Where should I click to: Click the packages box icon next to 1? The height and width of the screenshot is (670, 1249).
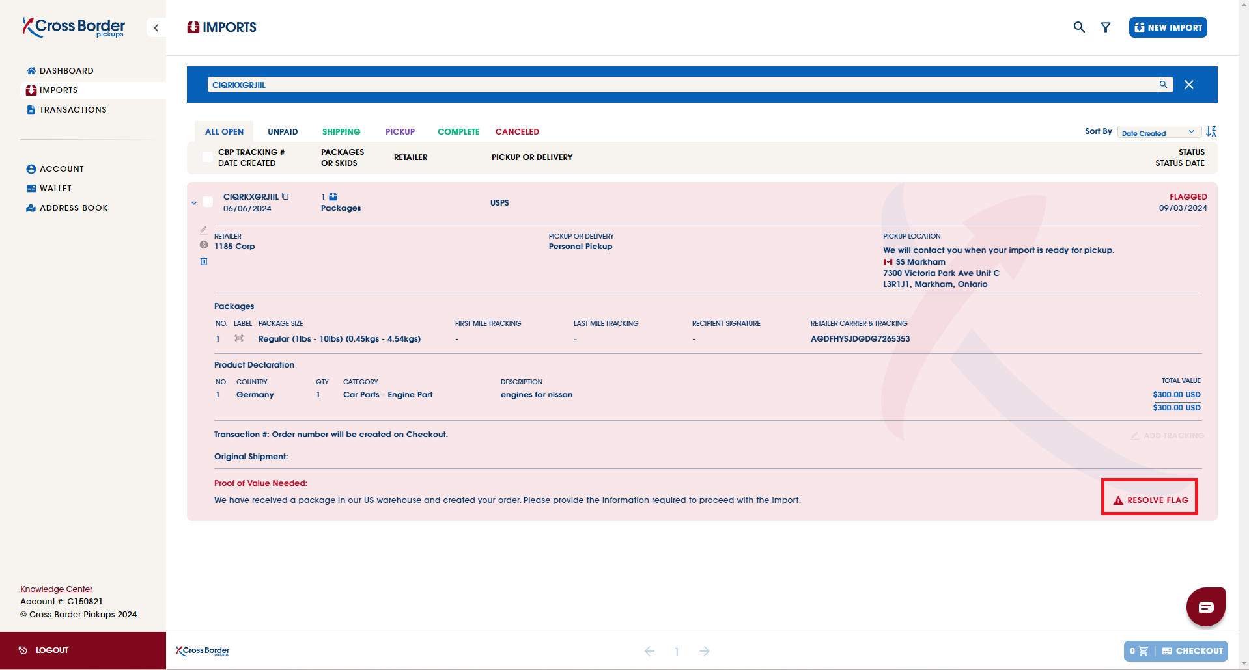click(x=333, y=196)
